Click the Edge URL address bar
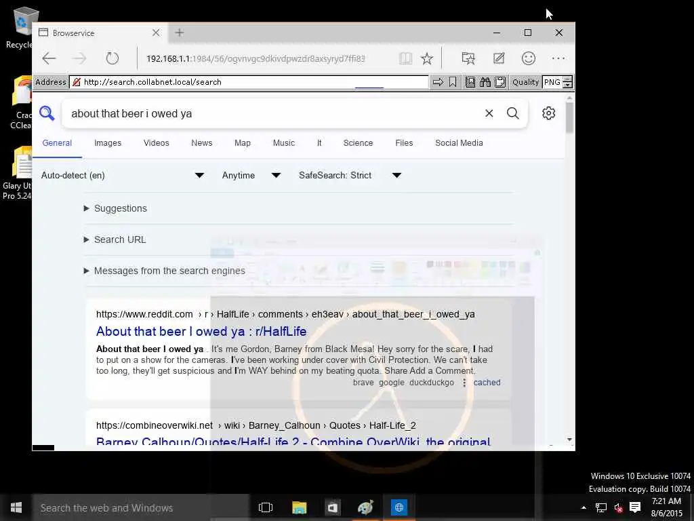 click(256, 58)
